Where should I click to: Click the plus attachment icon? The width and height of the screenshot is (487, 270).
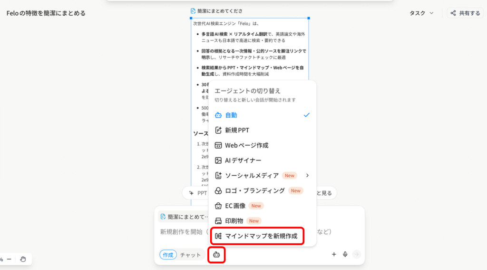point(334,254)
